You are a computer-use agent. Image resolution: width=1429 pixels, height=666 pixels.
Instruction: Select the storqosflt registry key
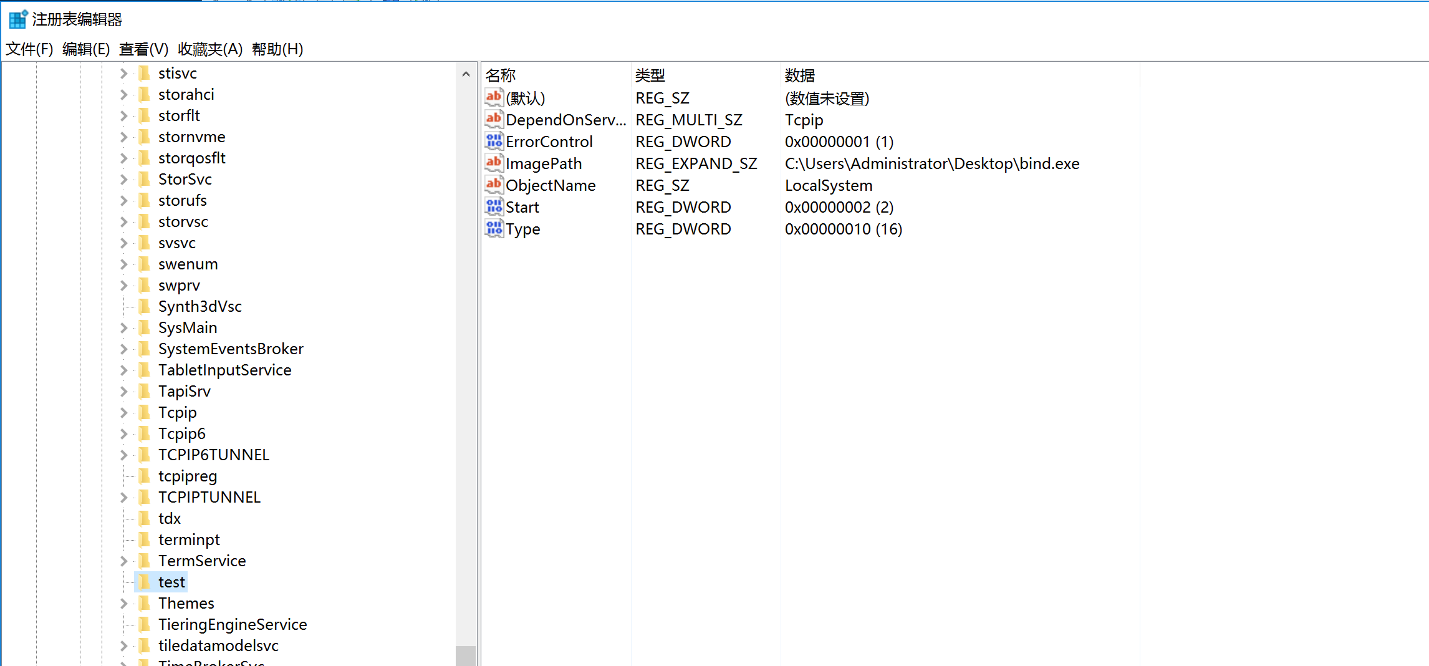point(192,158)
